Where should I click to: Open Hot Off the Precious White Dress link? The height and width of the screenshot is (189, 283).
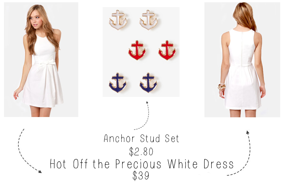(142, 164)
